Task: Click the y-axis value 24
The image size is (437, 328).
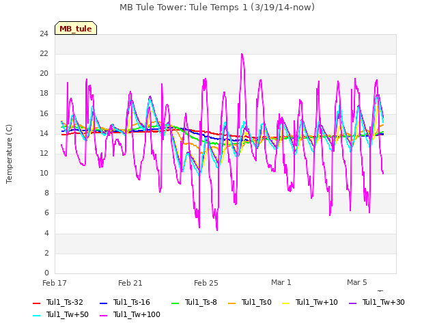Action: pyautogui.click(x=44, y=33)
